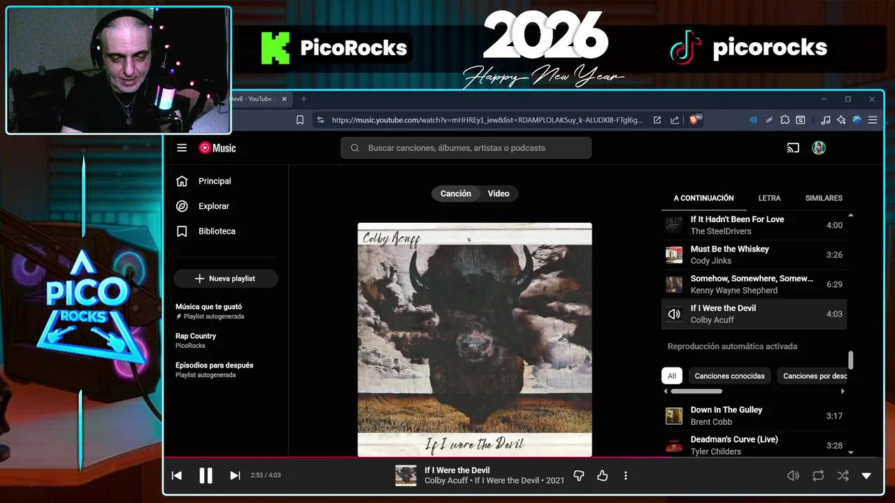This screenshot has height=503, width=895.
Task: Click the song progress bar
Action: click(523, 458)
